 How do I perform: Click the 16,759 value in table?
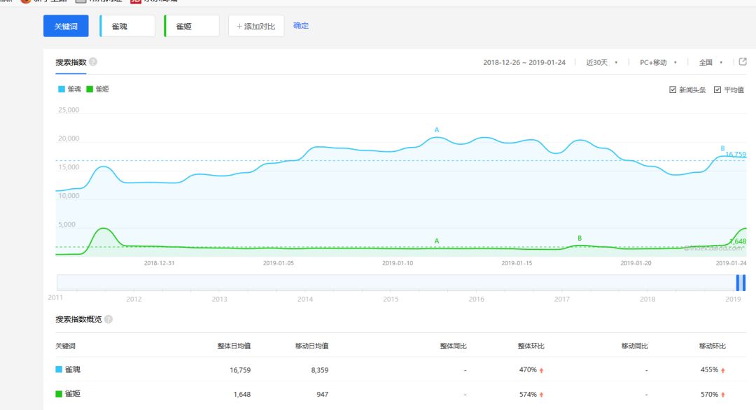[240, 370]
